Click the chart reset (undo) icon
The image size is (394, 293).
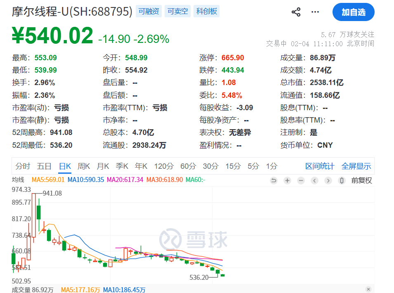pos(274,180)
